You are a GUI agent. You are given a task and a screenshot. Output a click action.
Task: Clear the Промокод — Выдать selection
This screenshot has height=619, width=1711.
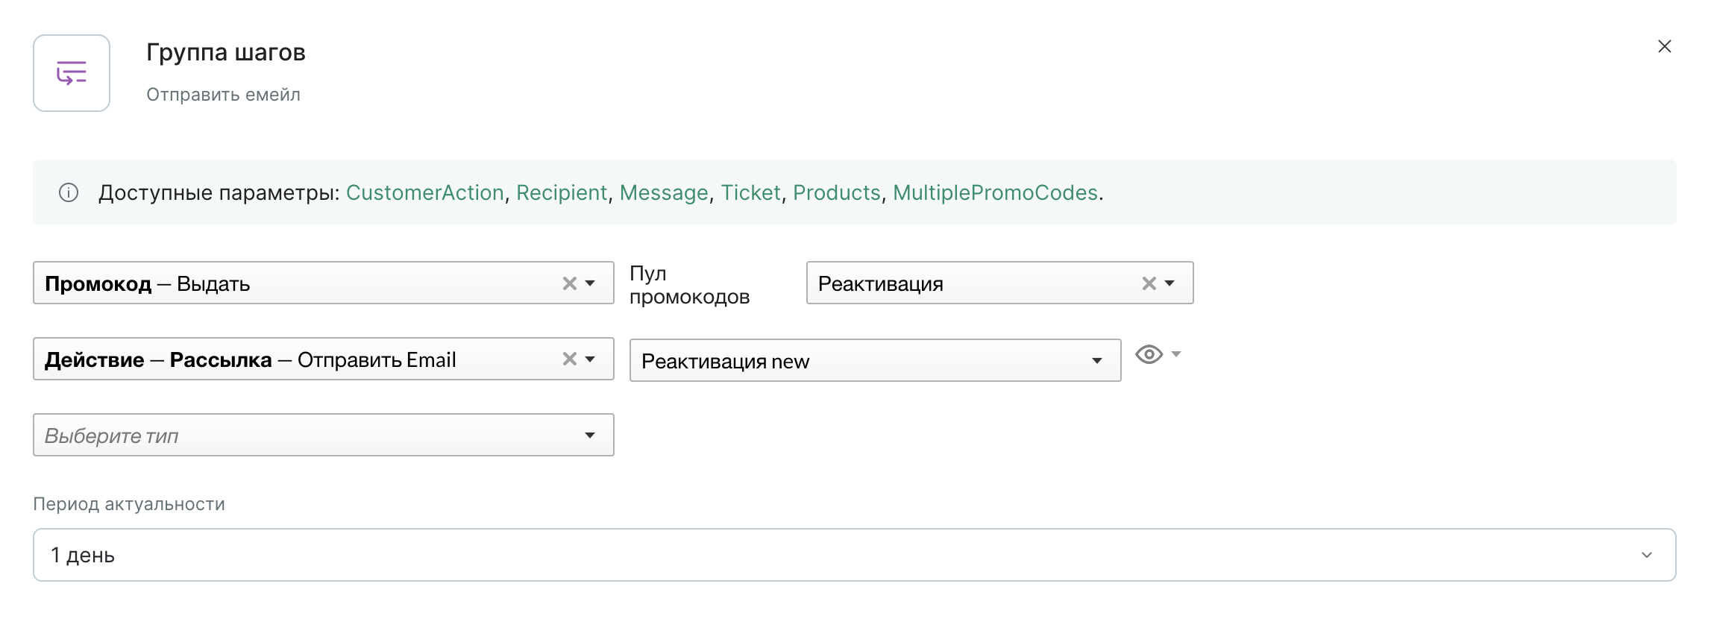click(570, 283)
